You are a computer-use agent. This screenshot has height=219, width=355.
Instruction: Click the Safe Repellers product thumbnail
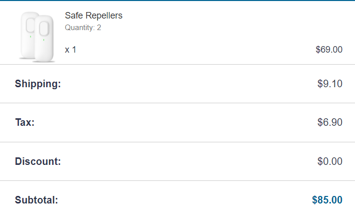(37, 37)
